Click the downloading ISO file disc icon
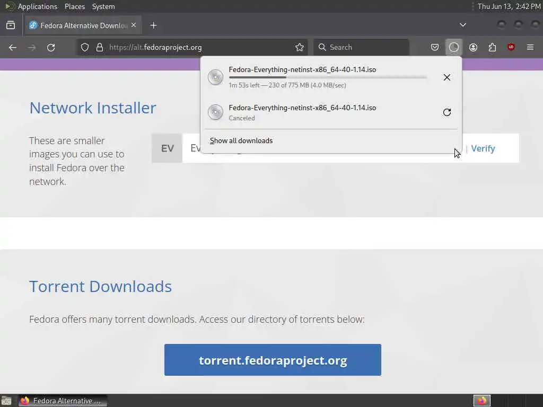The image size is (543, 407). tap(215, 77)
